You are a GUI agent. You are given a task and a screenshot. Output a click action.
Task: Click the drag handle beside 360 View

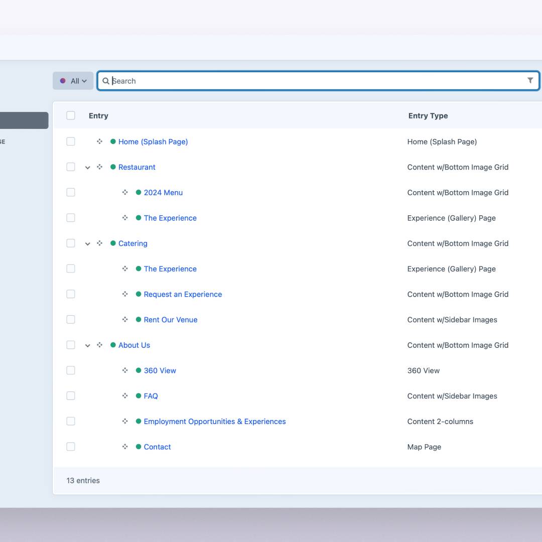[125, 370]
